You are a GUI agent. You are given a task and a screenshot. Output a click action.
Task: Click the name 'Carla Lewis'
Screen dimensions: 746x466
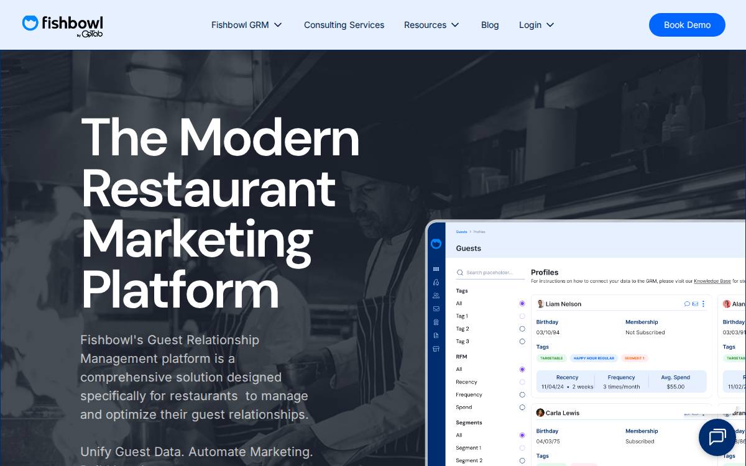click(563, 413)
